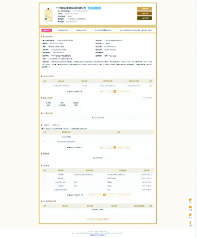197x238 pixels.
Task: Open the business license thumbnail image
Action: coord(48,15)
